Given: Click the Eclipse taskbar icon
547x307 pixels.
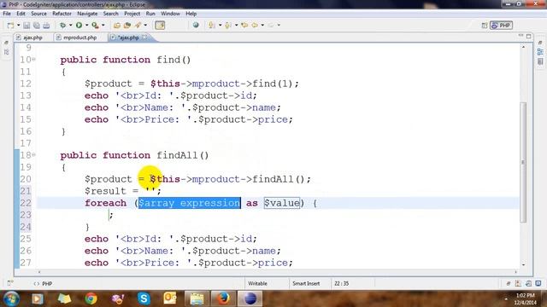Looking at the screenshot, I should pos(250,298).
